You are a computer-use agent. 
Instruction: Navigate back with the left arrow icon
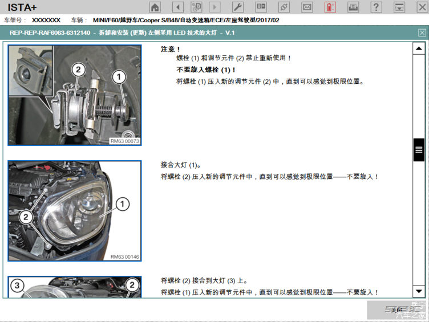pyautogui.click(x=178, y=7)
